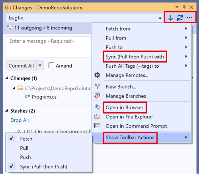The width and height of the screenshot is (199, 174).
Task: Click the Drop All link
Action: pos(20,120)
